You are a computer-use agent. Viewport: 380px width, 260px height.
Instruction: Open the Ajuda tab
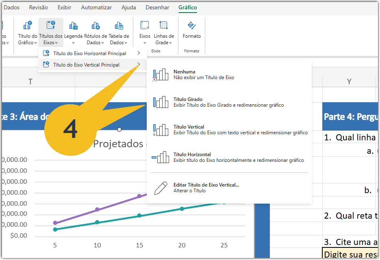click(x=128, y=7)
